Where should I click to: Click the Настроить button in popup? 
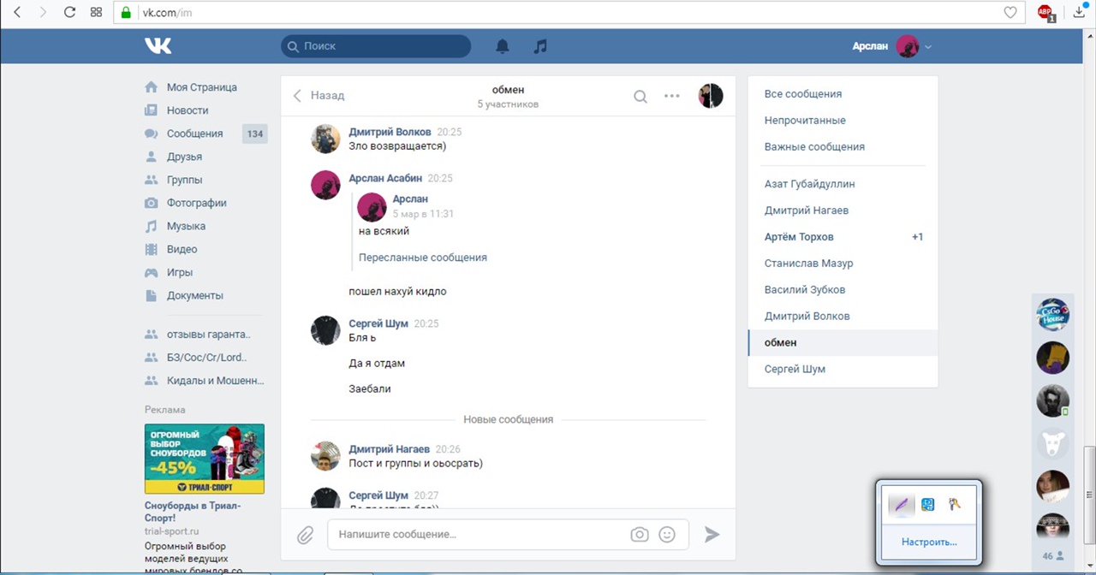pyautogui.click(x=929, y=542)
